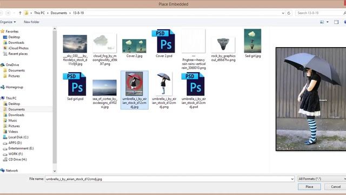Click the Place button

coord(309,187)
